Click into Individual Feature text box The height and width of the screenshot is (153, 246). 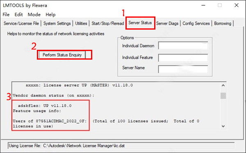(x=183, y=58)
